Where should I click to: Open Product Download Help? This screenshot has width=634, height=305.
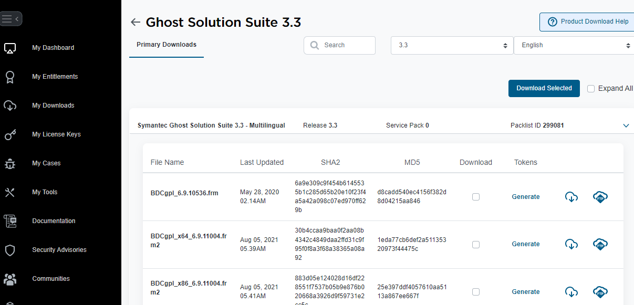[x=587, y=22]
